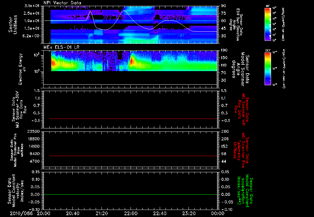The image size is (314, 217).
Task: Click the NF label above the color bar
Action: coord(268,6)
